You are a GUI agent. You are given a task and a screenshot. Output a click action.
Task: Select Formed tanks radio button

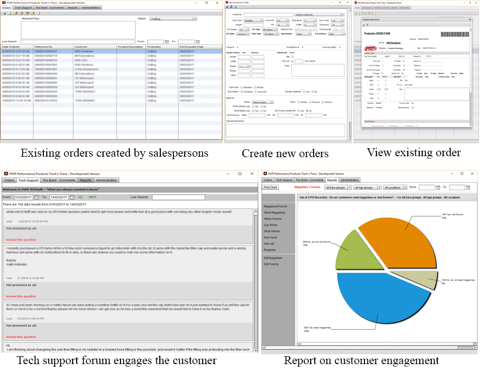[323, 102]
